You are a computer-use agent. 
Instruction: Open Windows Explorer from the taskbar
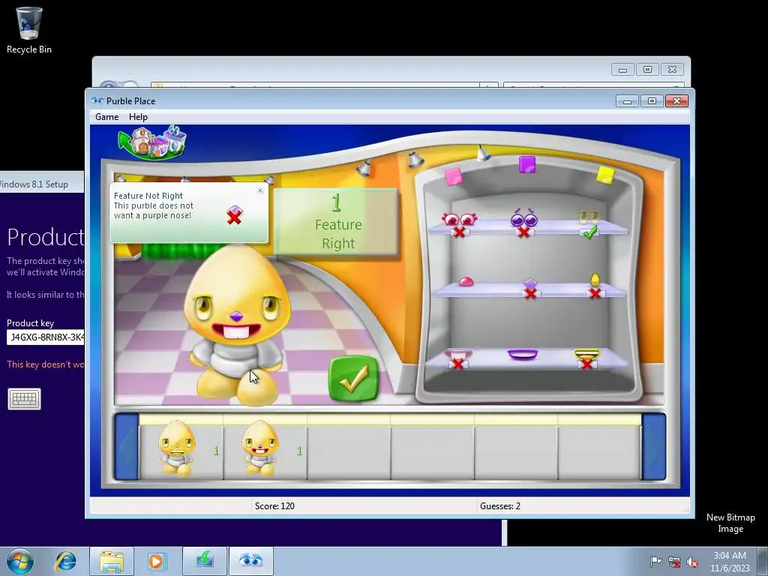click(x=112, y=561)
